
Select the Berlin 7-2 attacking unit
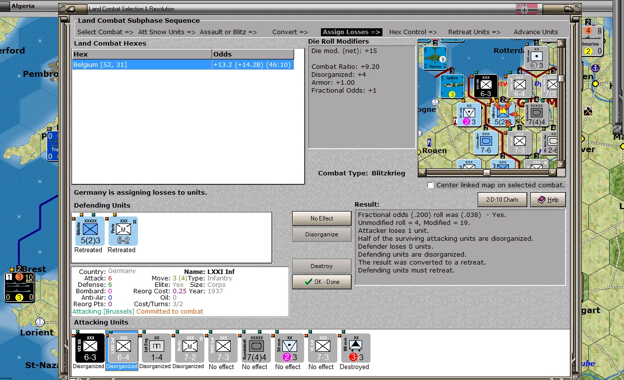(x=189, y=347)
